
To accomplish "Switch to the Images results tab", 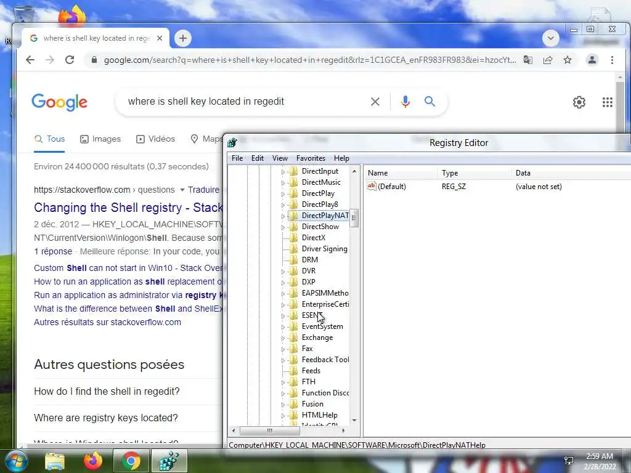I will (100, 139).
